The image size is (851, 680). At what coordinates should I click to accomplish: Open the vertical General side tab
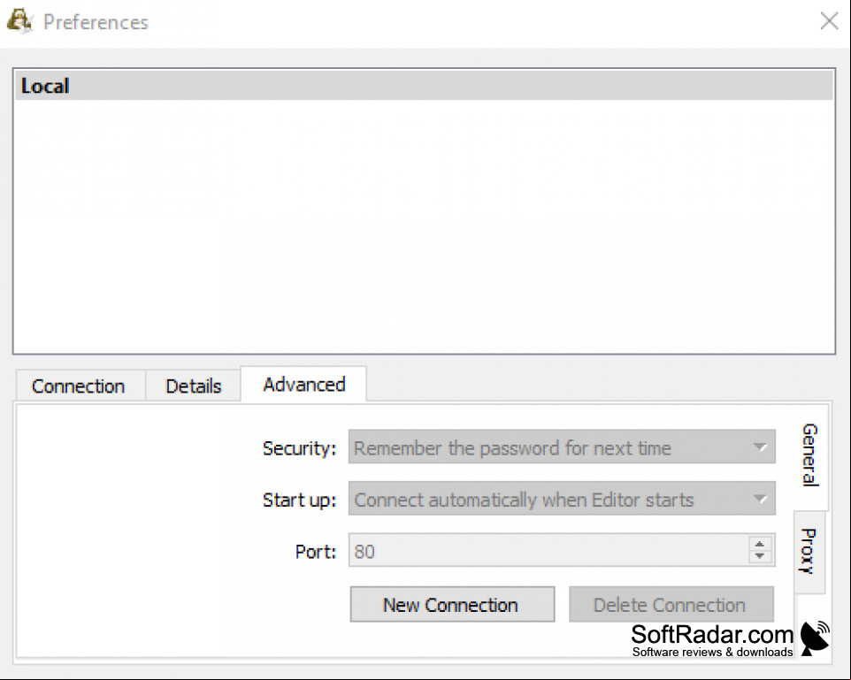point(810,455)
